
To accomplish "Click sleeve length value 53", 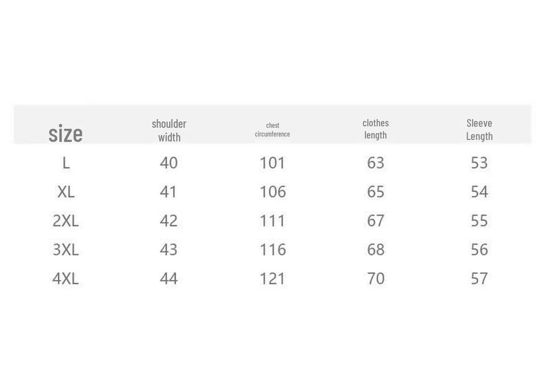I will tap(480, 163).
